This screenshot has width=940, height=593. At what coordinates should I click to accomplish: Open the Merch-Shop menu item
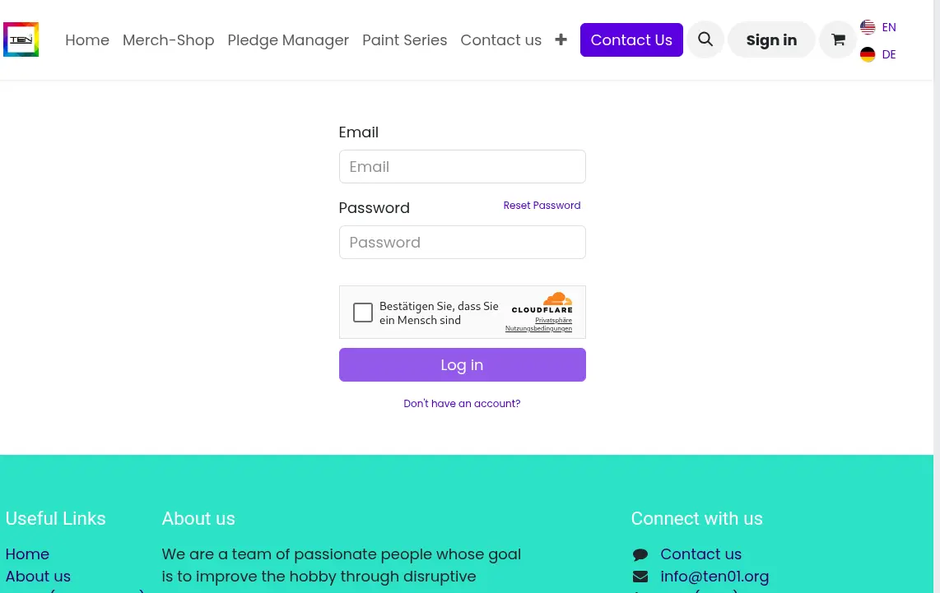(169, 40)
